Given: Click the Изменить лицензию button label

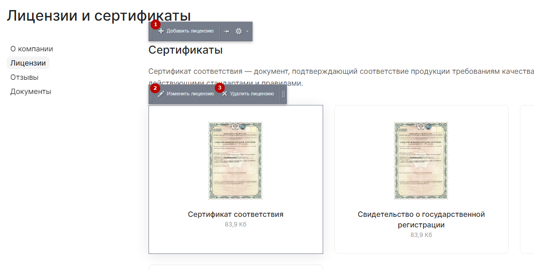Looking at the screenshot, I should pos(190,94).
